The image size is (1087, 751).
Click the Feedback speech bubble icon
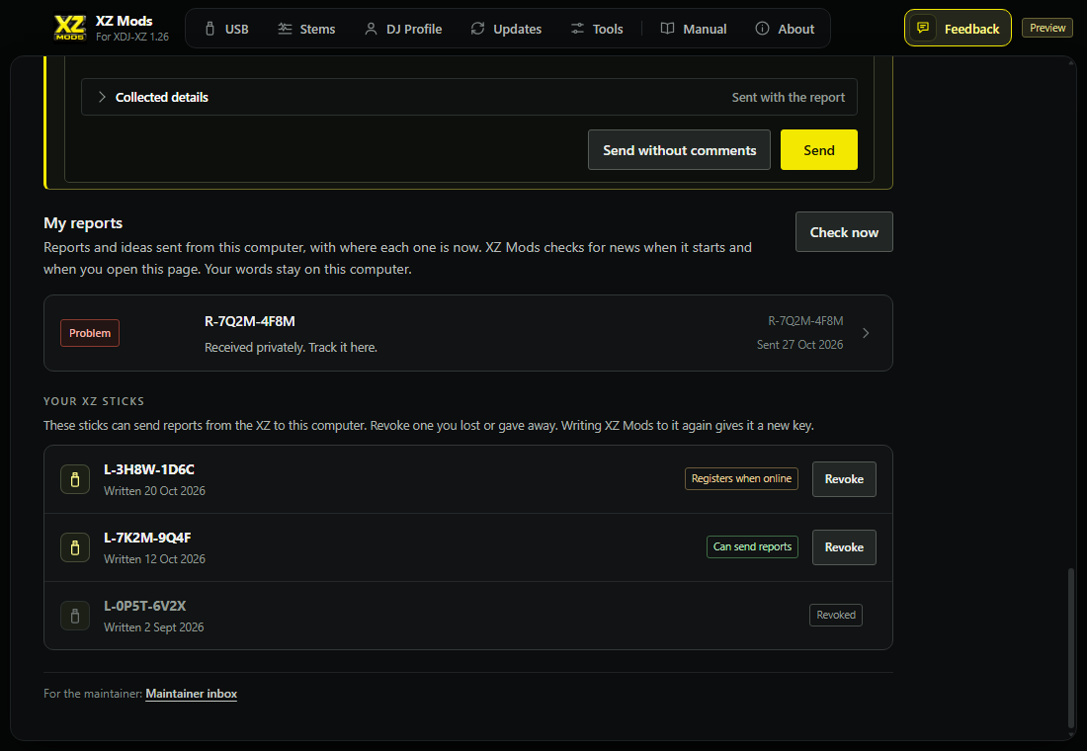(x=923, y=28)
